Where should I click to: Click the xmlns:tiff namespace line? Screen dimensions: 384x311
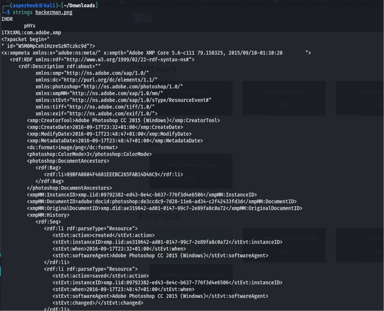click(95, 107)
